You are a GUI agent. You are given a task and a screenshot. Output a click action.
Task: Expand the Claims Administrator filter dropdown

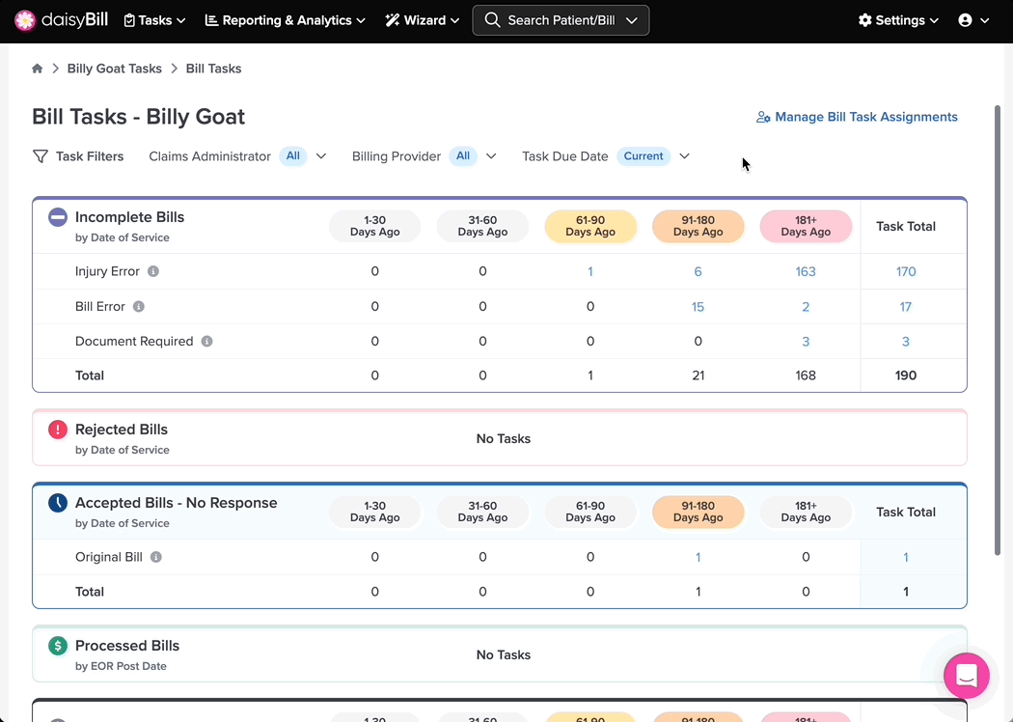(x=321, y=156)
